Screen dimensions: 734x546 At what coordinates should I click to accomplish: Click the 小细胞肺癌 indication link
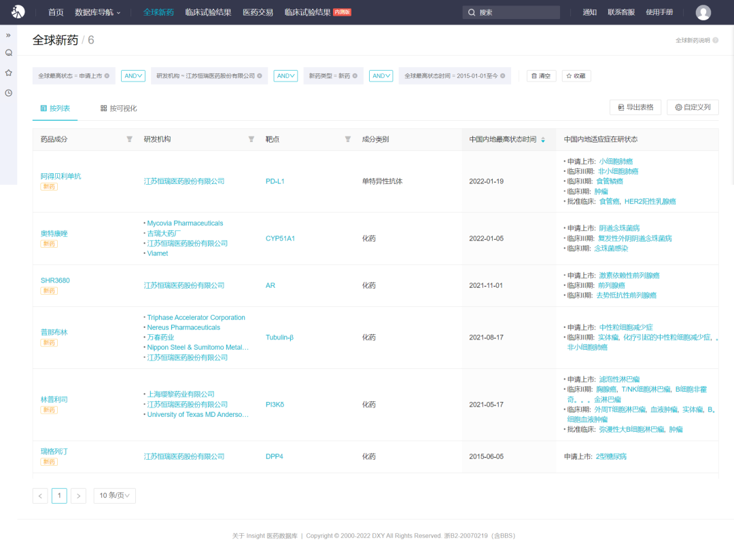[x=616, y=162]
